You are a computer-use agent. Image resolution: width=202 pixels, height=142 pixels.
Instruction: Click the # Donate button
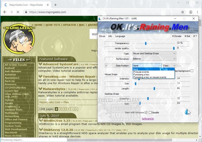(177, 36)
